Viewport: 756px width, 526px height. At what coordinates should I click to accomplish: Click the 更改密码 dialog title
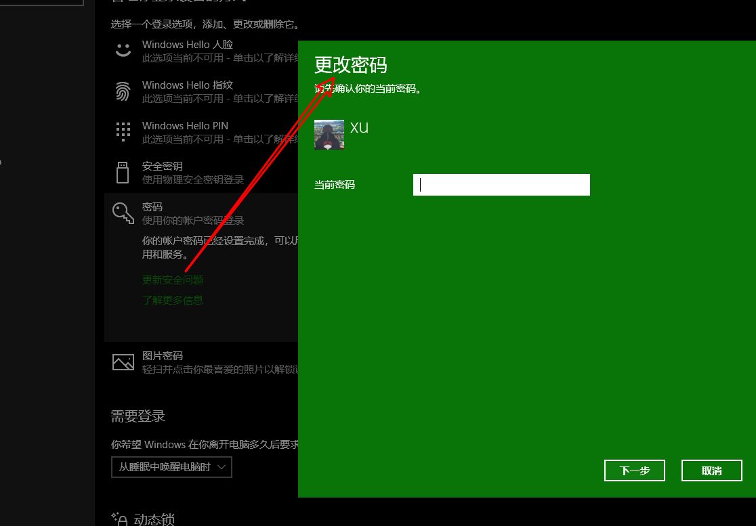click(350, 65)
